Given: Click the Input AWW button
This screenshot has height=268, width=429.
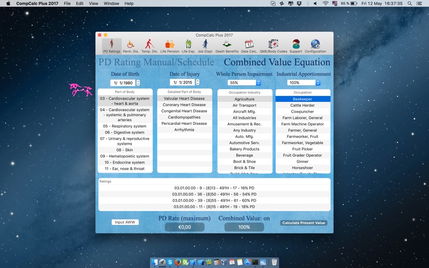Looking at the screenshot, I should click(x=125, y=222).
